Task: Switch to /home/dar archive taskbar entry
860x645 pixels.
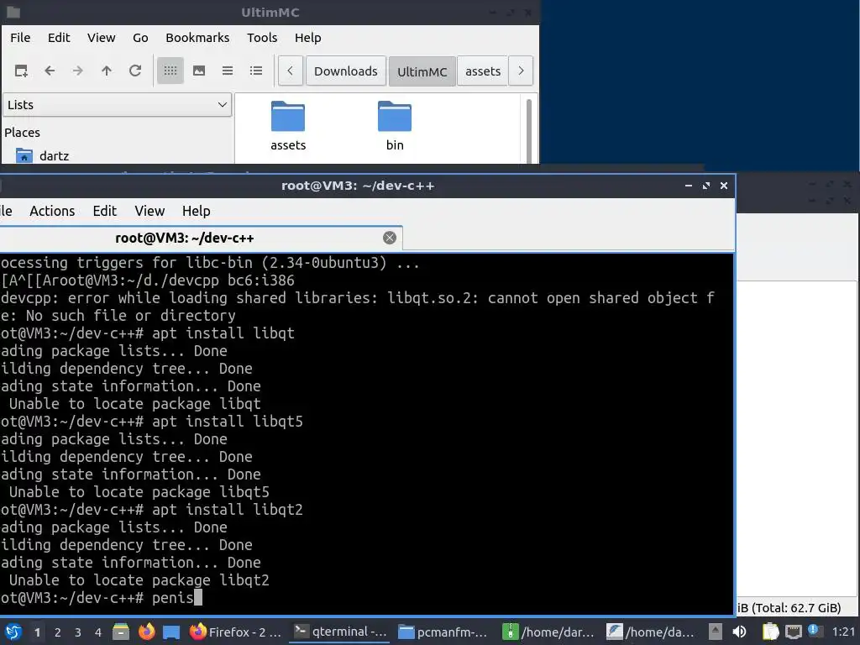Action: (548, 632)
